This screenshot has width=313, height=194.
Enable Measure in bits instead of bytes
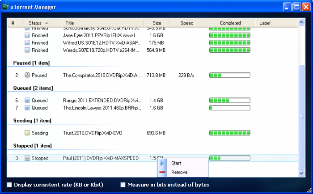coord(123,185)
